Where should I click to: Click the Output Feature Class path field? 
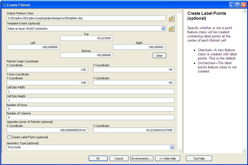click(86, 18)
